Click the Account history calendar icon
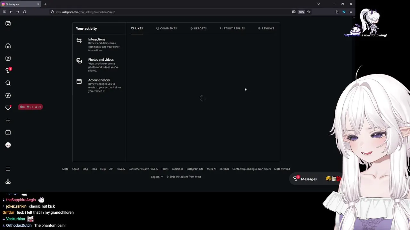410x230 pixels. click(79, 81)
